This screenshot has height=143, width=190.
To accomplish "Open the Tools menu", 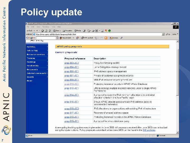I will pos(53,27).
